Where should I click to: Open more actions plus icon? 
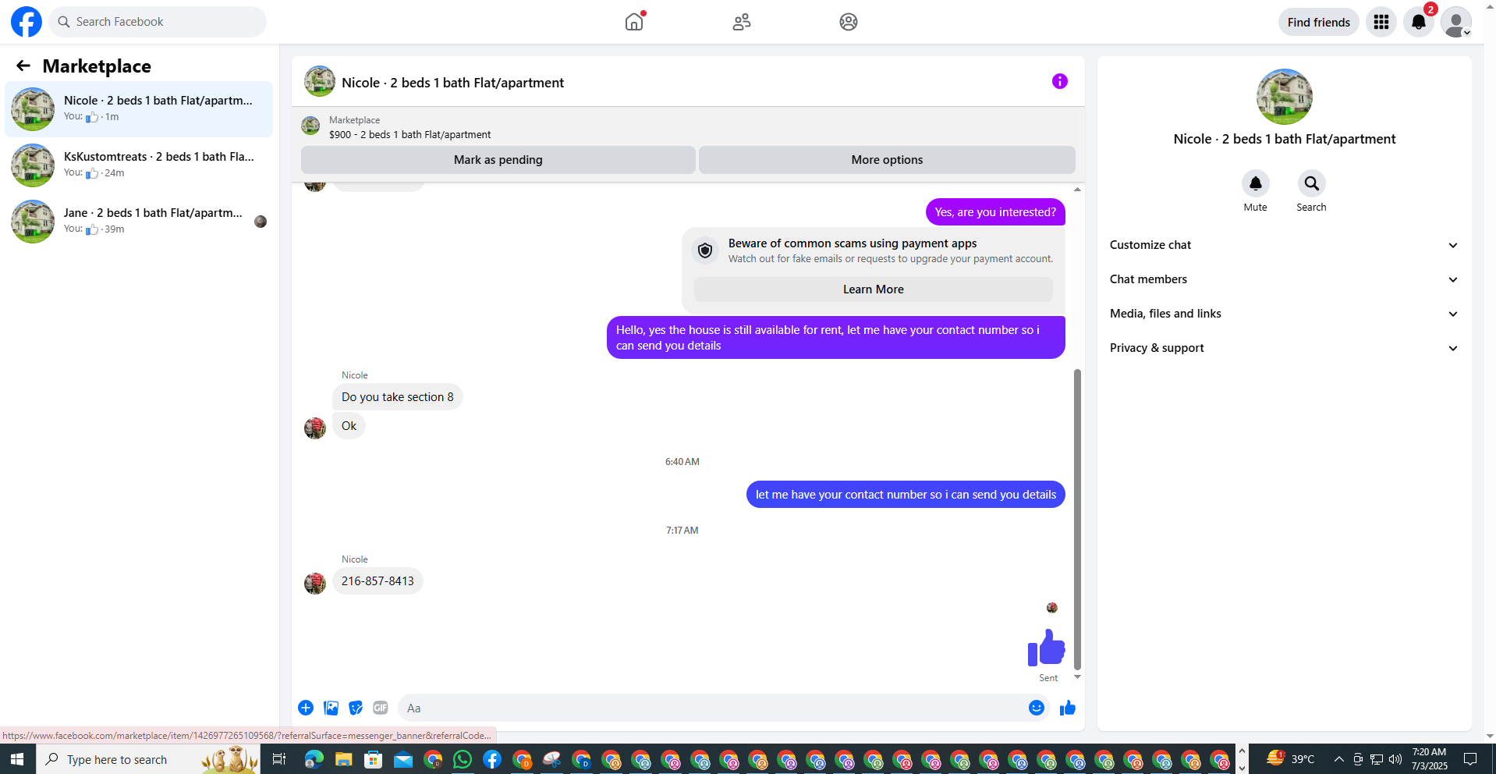[x=306, y=708]
